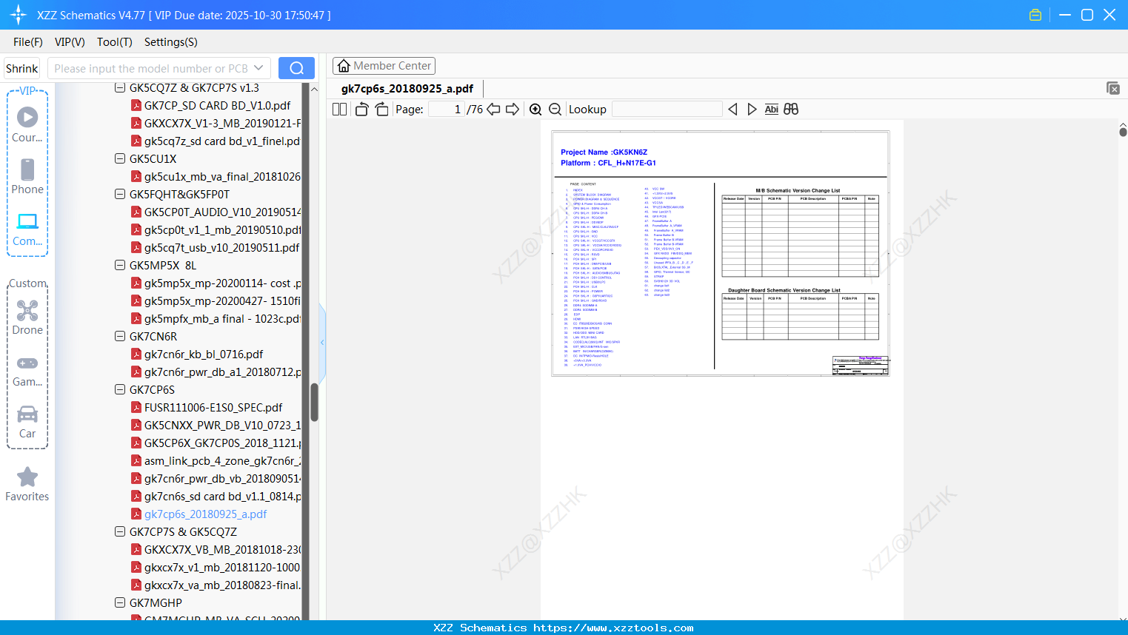1128x635 pixels.
Task: Open GK5CNXX_PWR_DB_V10_0723 file
Action: 222,425
